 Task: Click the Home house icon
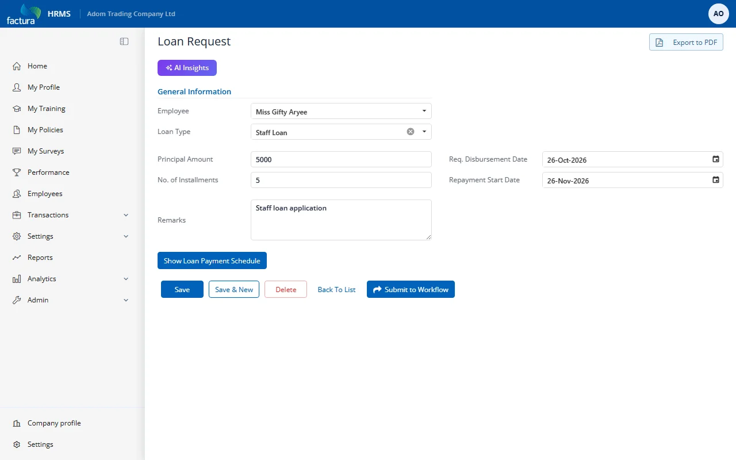(17, 66)
